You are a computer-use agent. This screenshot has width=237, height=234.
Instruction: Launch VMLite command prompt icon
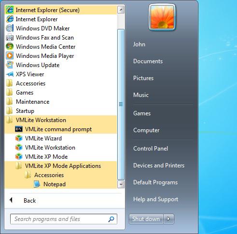point(19,129)
